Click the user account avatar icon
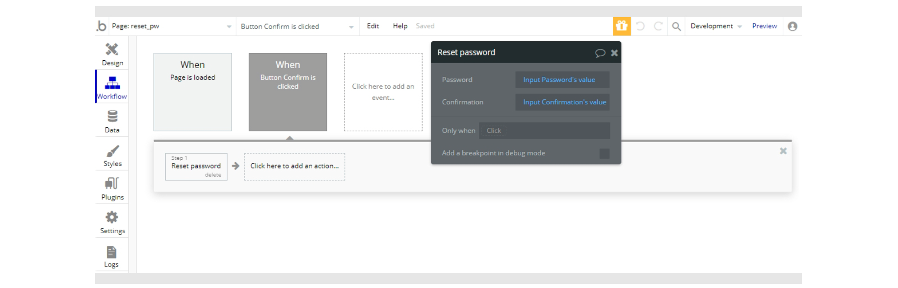Image resolution: width=898 pixels, height=288 pixels. click(792, 26)
